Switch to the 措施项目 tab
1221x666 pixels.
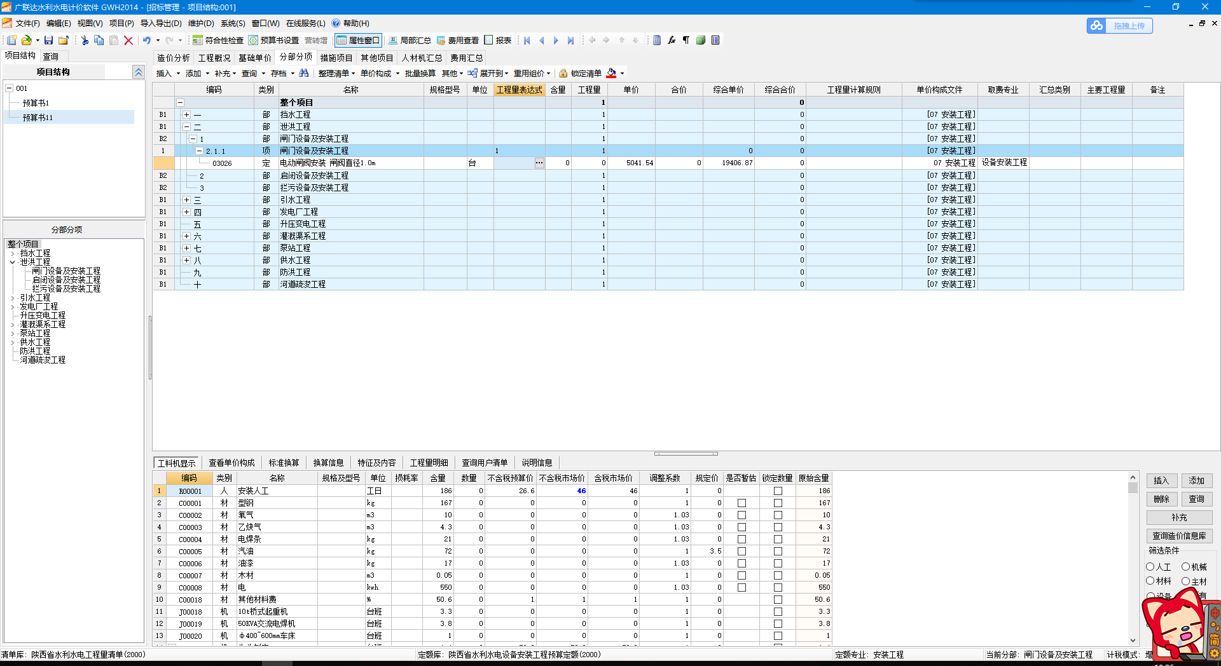(x=336, y=58)
